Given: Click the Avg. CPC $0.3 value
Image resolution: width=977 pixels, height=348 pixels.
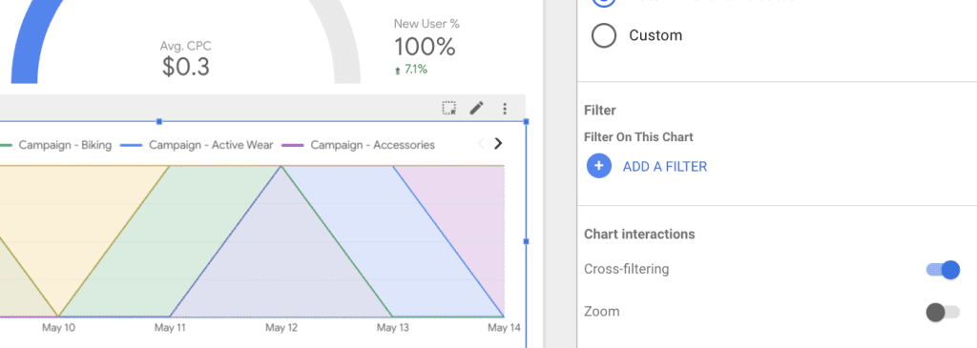Looking at the screenshot, I should tap(186, 67).
